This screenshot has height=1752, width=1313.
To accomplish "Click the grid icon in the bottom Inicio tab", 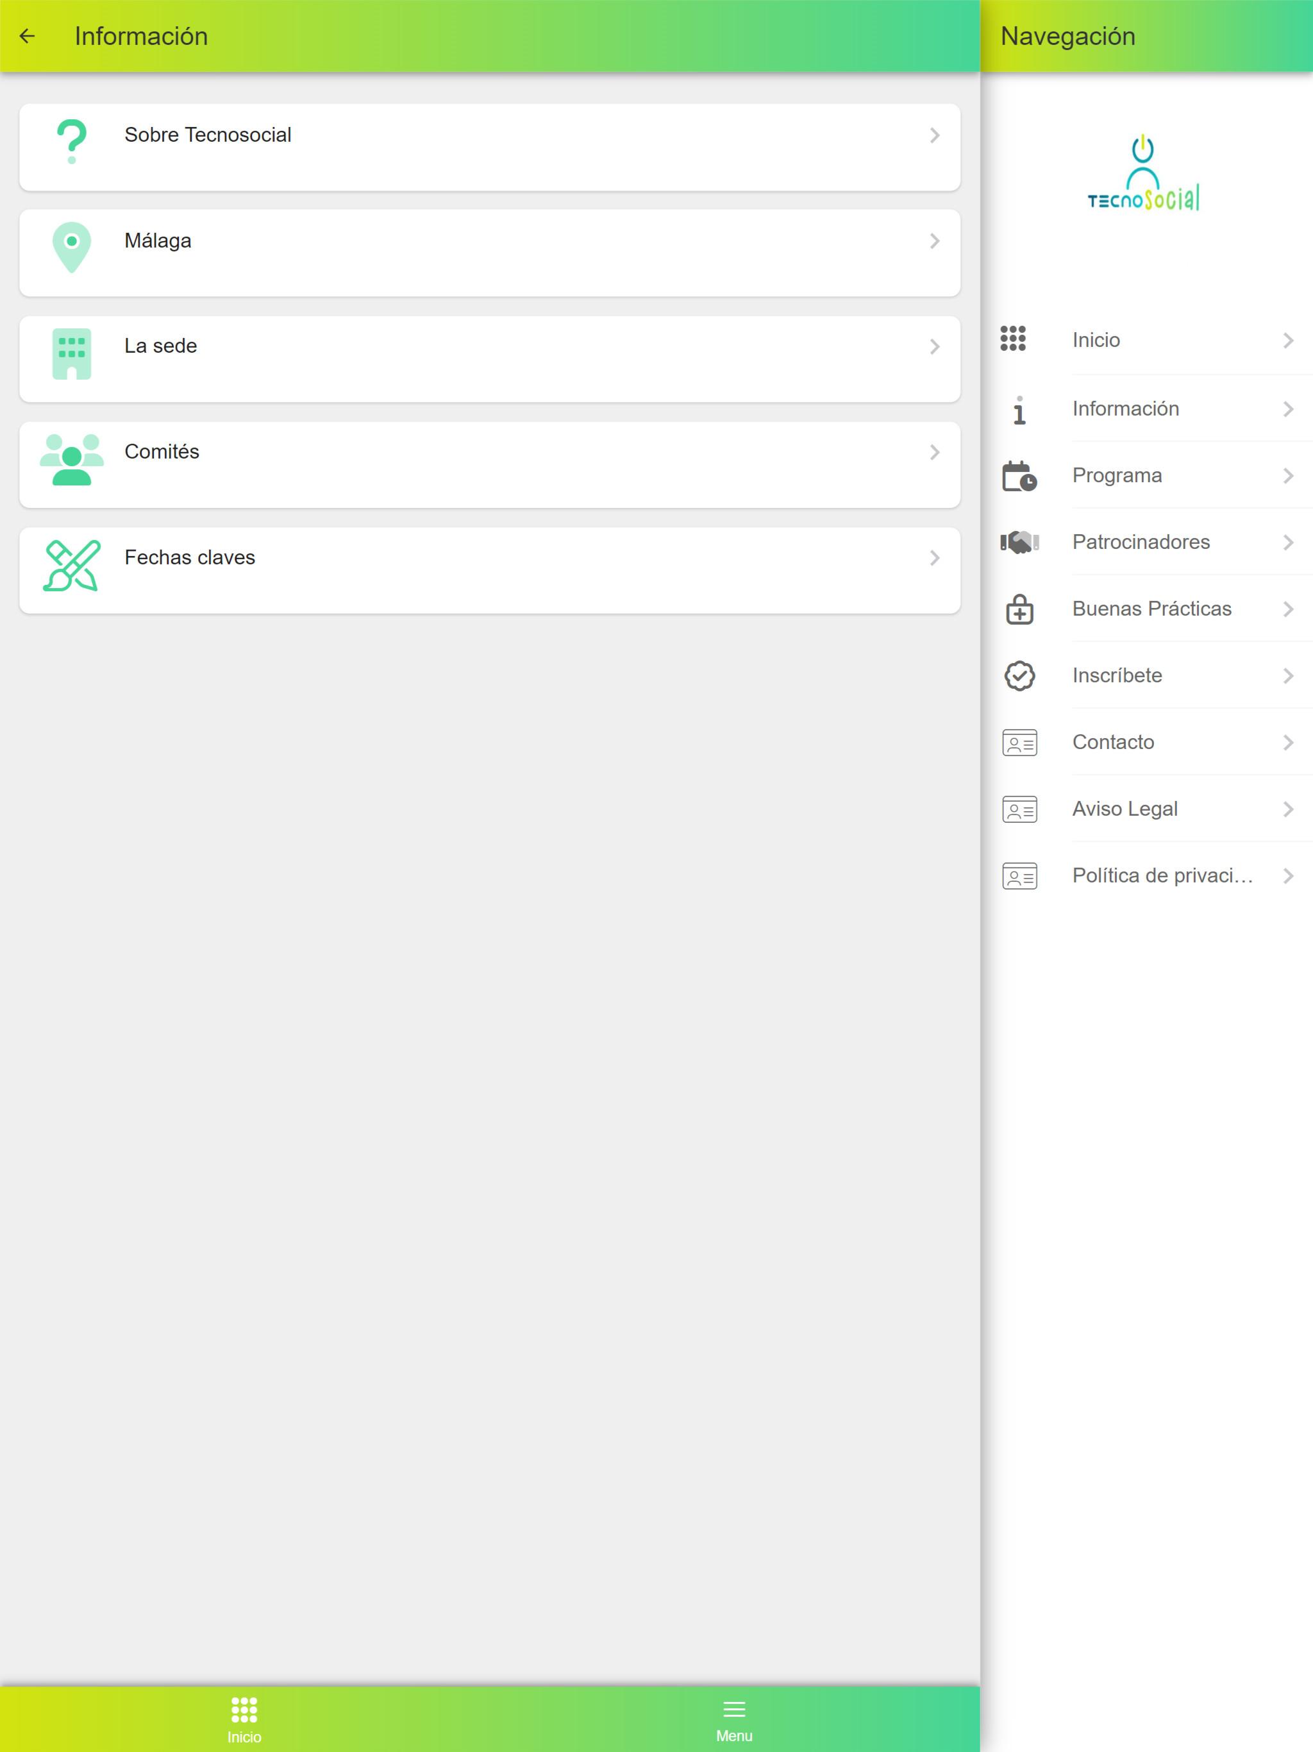I will [x=244, y=1710].
